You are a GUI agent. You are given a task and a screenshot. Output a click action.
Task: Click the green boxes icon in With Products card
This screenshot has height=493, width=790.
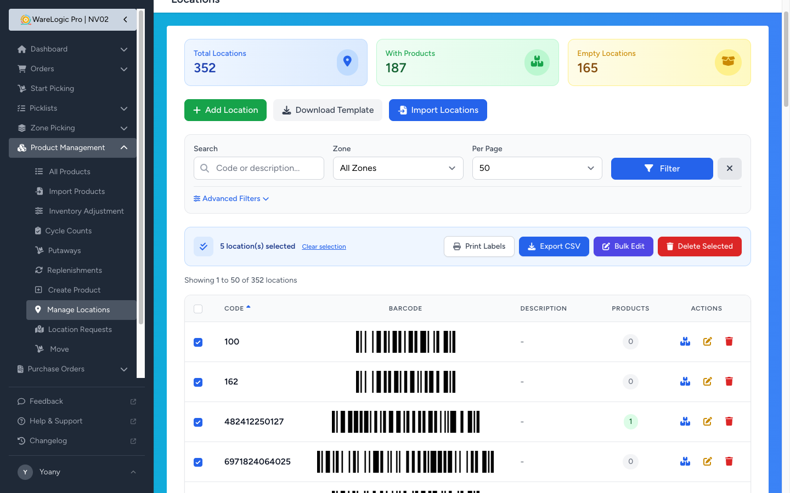537,62
